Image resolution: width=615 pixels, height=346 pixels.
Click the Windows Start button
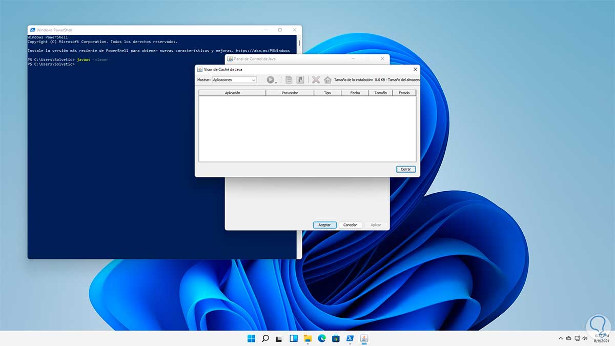tap(251, 338)
